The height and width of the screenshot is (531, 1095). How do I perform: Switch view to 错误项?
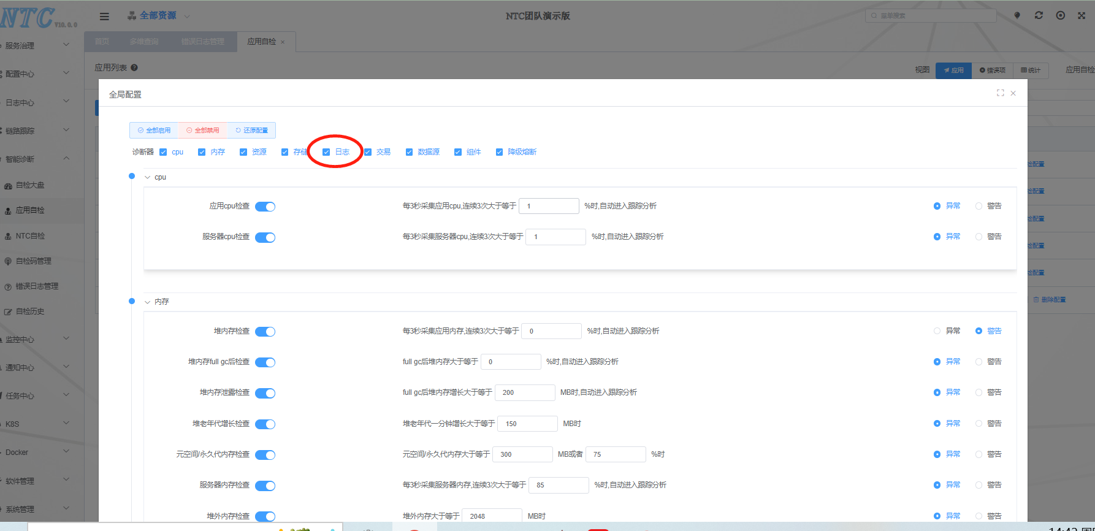pos(993,71)
